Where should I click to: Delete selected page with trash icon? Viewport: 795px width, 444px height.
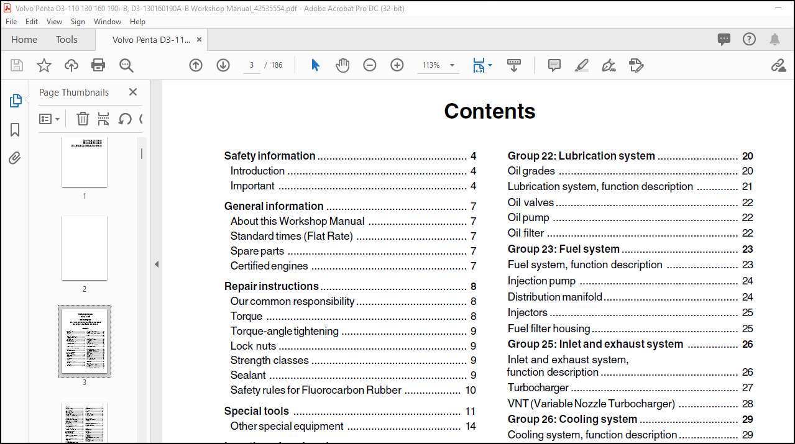click(x=83, y=119)
